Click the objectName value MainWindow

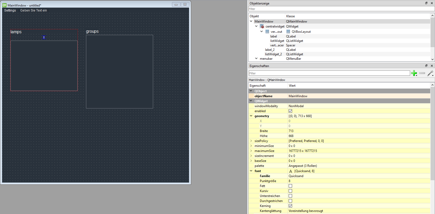(359, 96)
